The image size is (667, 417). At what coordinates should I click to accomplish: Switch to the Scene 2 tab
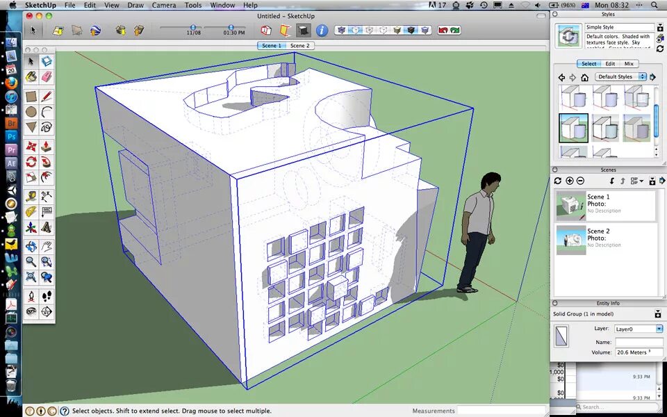300,46
